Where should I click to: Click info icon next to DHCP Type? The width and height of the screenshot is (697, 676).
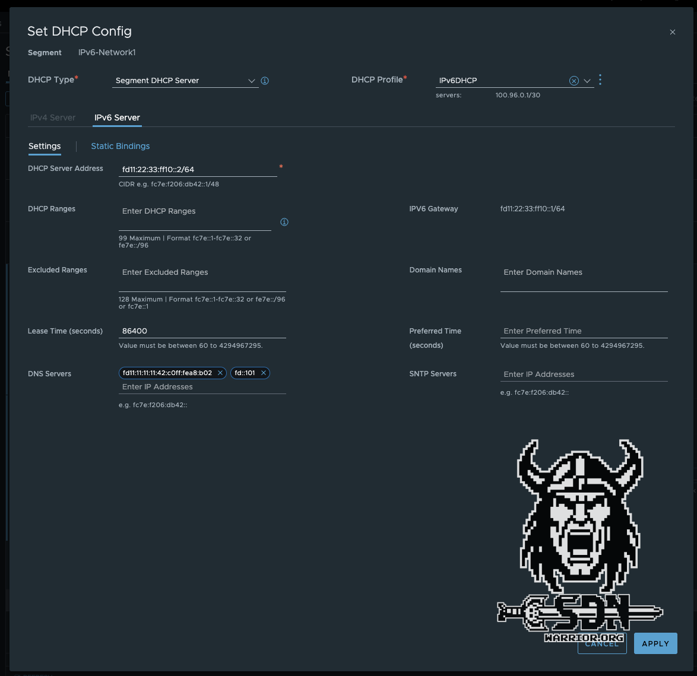[x=265, y=81]
